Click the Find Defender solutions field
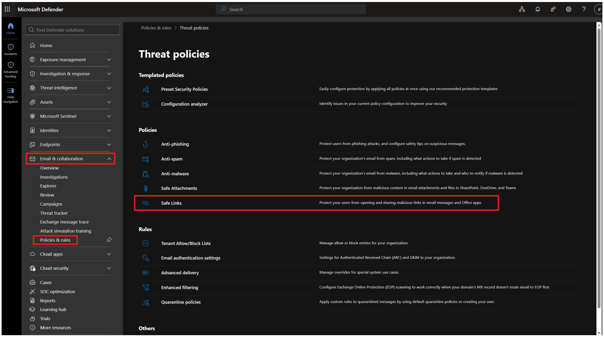Image resolution: width=604 pixels, height=338 pixels. point(72,30)
